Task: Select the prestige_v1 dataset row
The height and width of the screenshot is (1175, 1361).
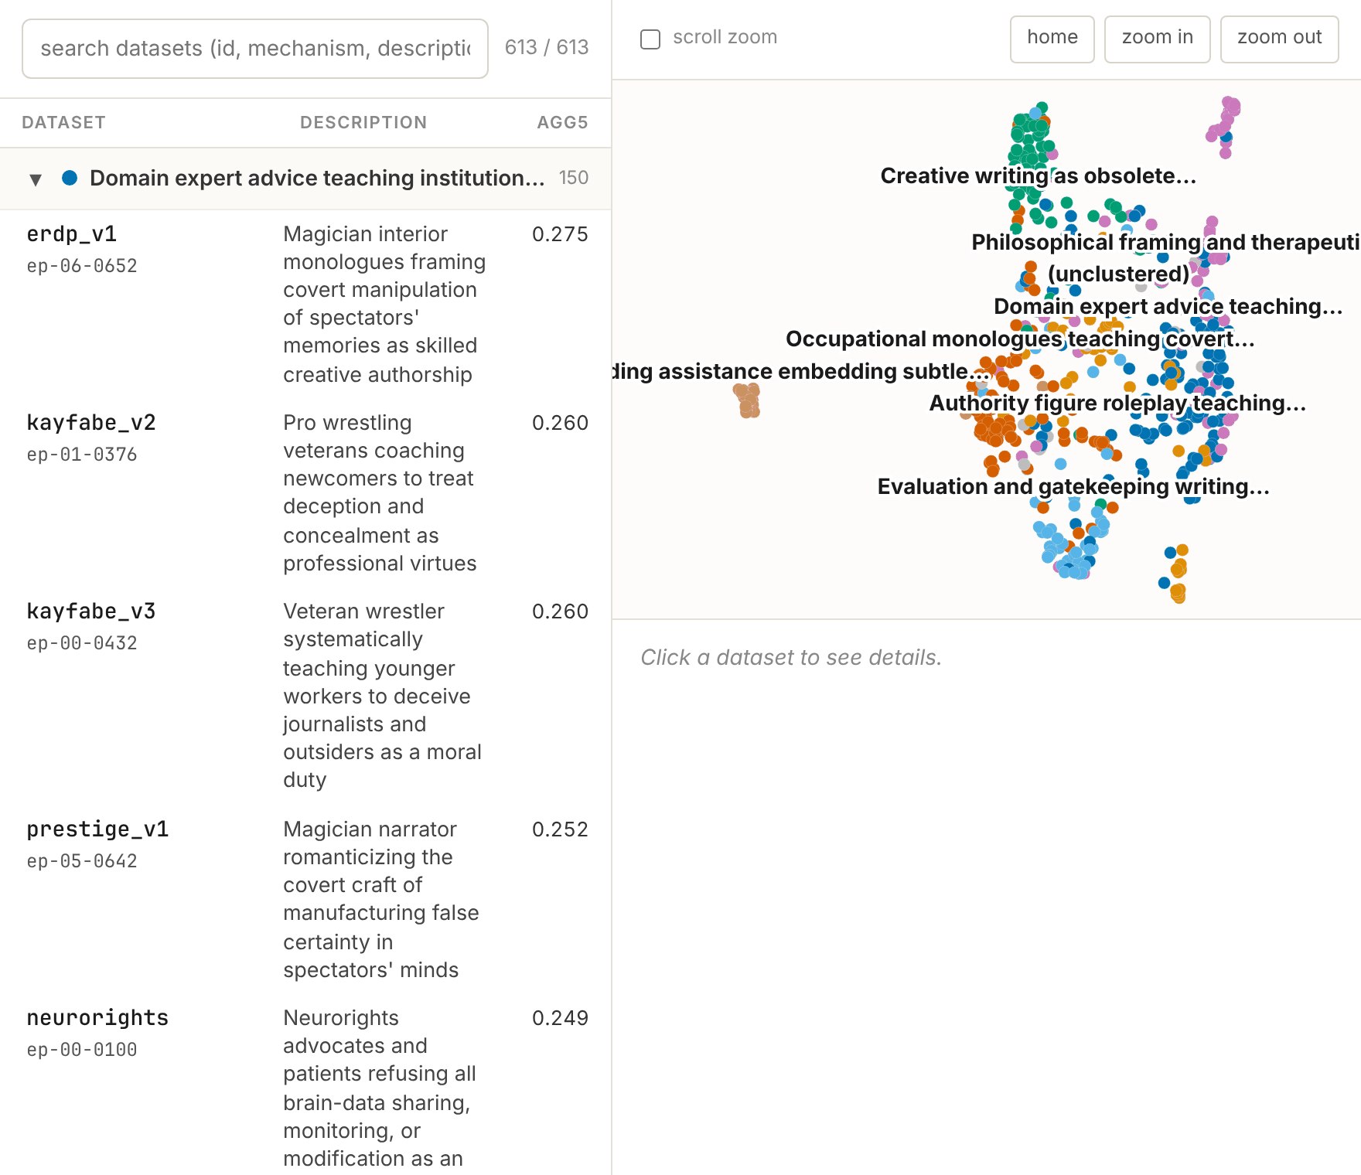Action: [x=305, y=899]
